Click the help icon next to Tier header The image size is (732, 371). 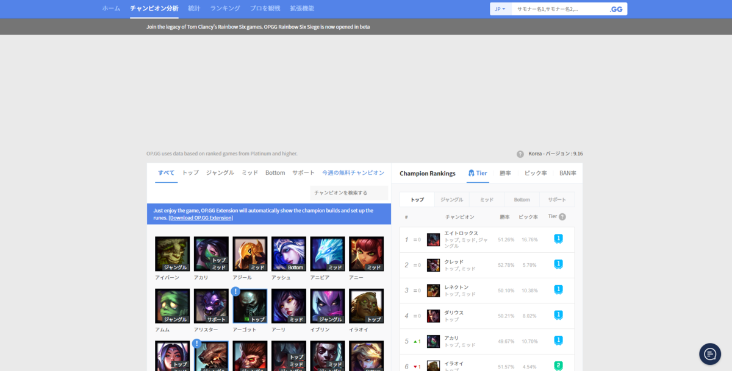click(x=562, y=217)
